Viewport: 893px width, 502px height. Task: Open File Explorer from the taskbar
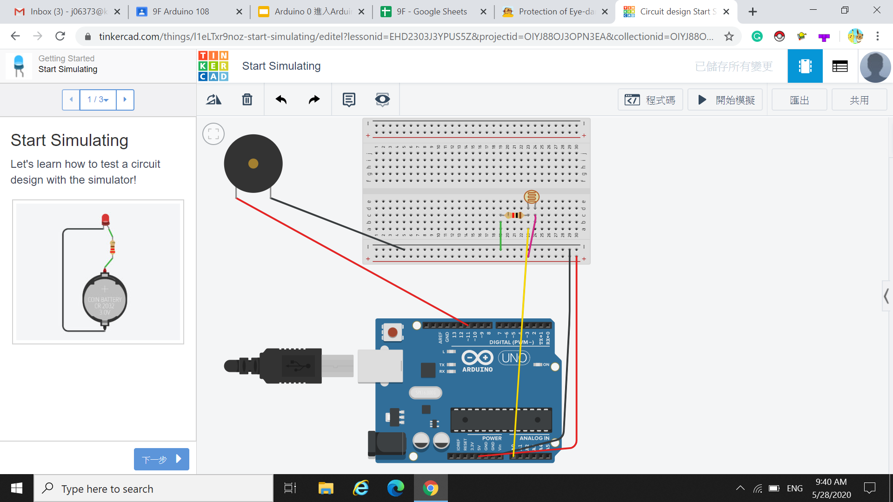(326, 489)
